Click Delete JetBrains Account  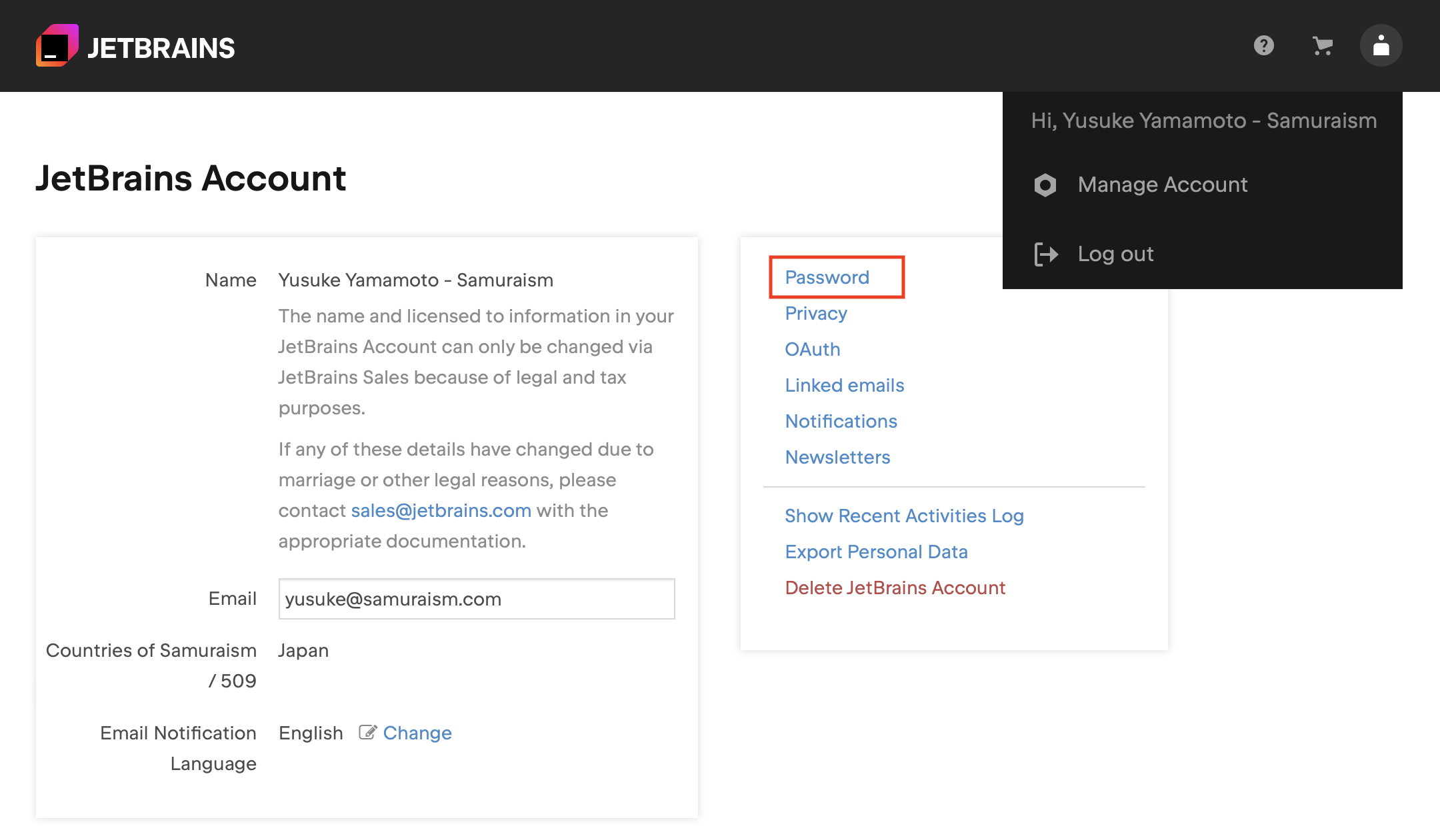(895, 588)
